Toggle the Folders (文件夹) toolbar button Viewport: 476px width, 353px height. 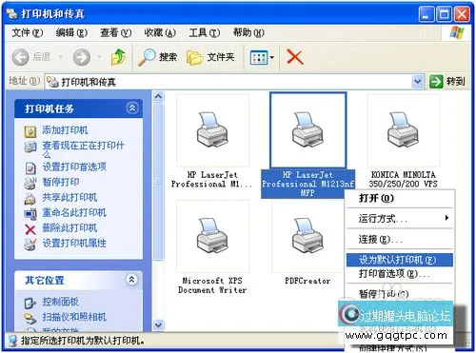(210, 57)
